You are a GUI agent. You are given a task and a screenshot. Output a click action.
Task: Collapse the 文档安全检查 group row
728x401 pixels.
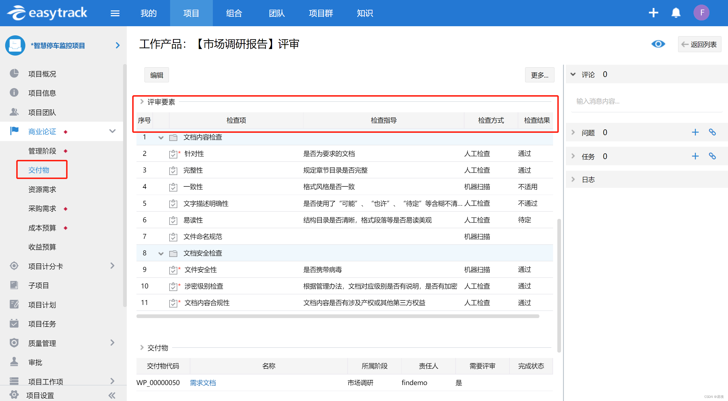[x=161, y=254]
